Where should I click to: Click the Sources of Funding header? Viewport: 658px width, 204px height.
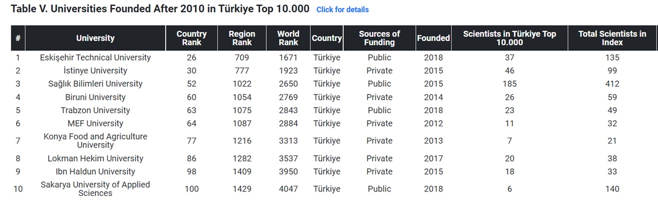point(379,38)
